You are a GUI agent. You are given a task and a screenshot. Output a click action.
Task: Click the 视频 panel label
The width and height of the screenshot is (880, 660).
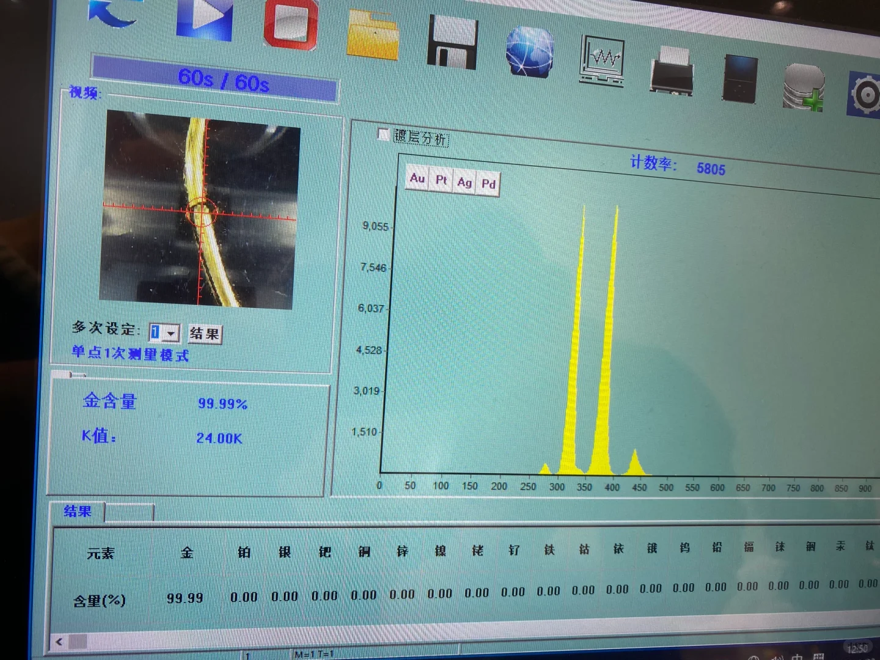(84, 93)
